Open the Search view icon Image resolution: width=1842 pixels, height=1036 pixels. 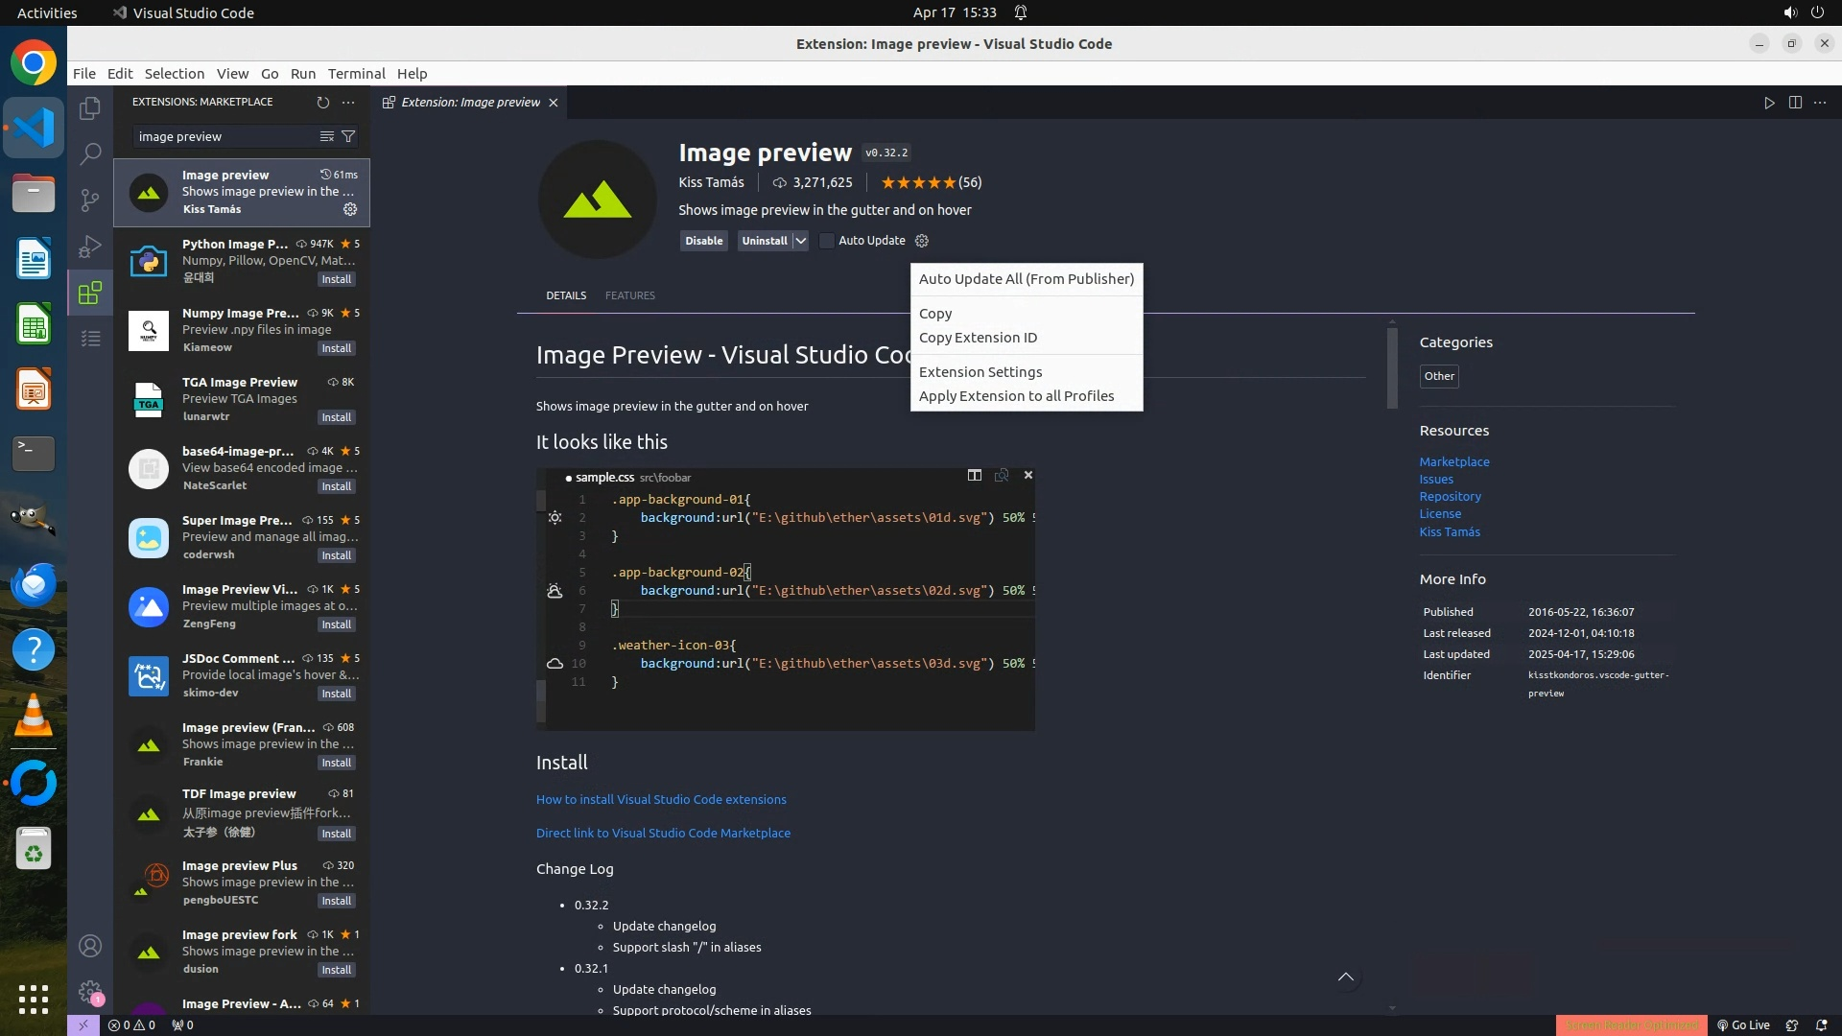point(90,153)
